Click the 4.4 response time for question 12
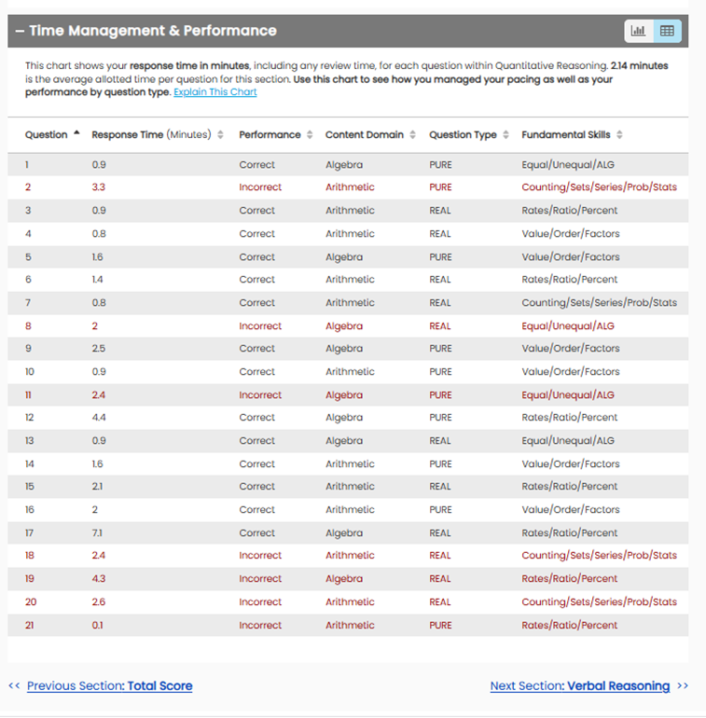The image size is (706, 718). click(99, 418)
